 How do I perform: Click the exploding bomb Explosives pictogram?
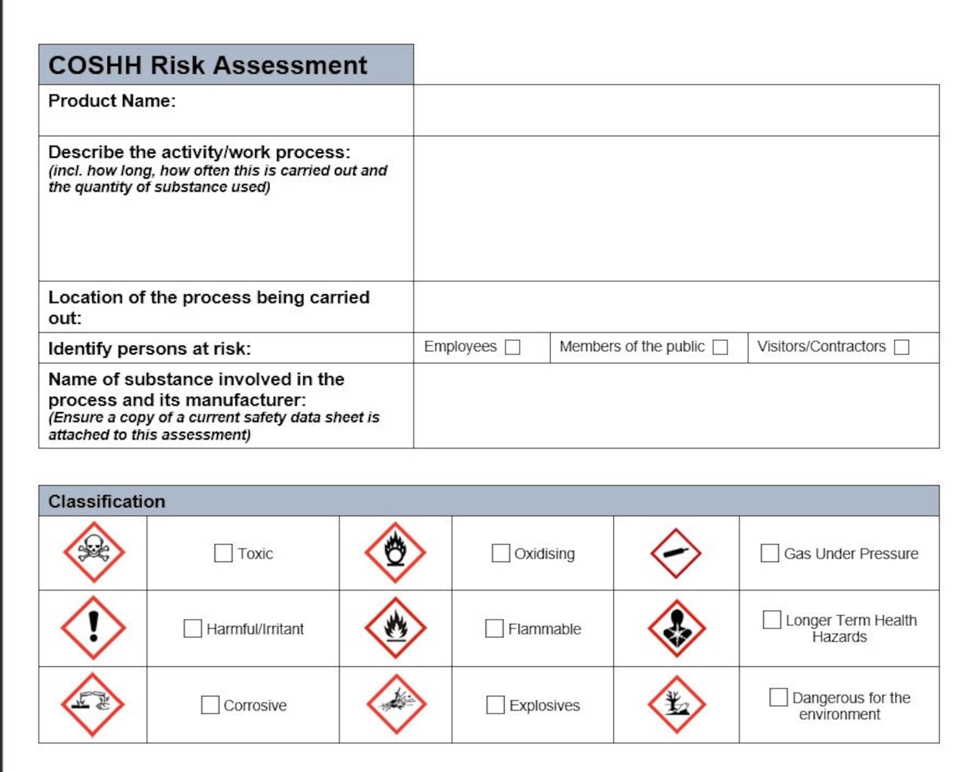pyautogui.click(x=396, y=704)
